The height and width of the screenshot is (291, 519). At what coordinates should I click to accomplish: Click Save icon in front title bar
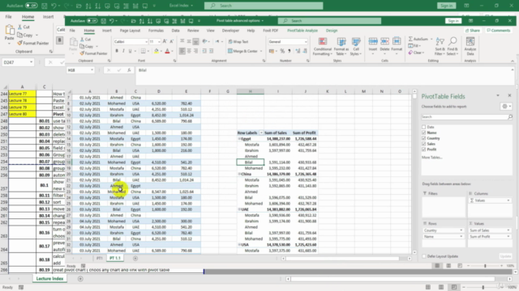tap(104, 21)
